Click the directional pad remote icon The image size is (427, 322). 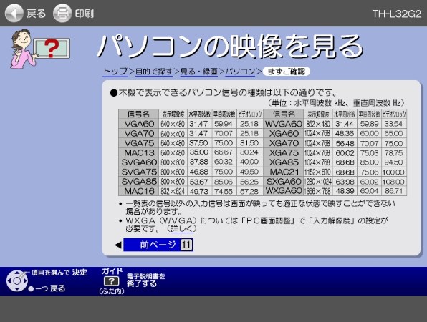point(17,280)
